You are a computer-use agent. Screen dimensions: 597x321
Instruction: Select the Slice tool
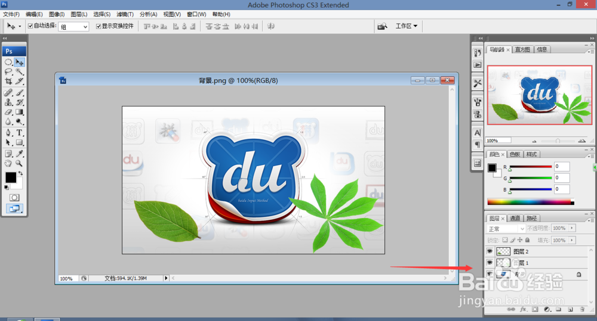[x=20, y=81]
